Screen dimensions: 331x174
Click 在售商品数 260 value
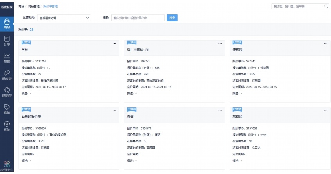click(146, 74)
